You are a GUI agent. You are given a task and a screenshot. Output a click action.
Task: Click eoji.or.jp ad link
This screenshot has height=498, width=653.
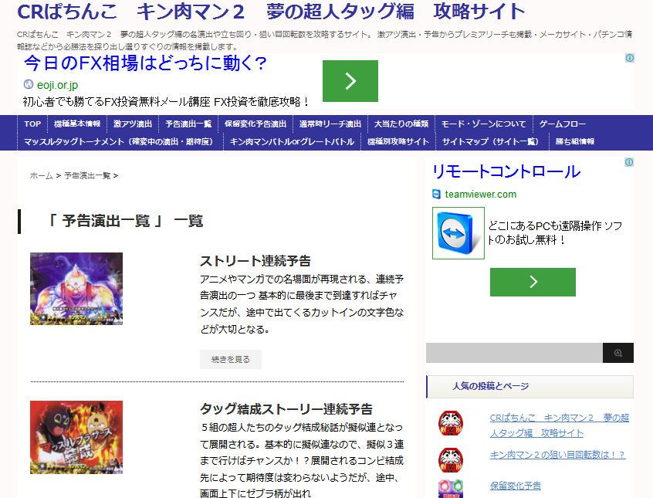57,85
